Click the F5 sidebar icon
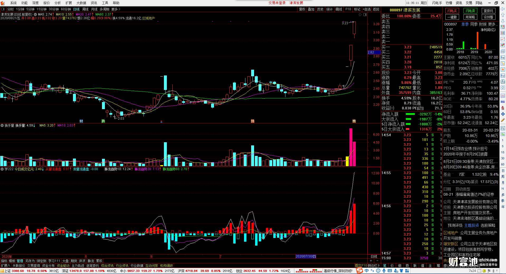Viewport: 506px width, 274px height. [503, 128]
